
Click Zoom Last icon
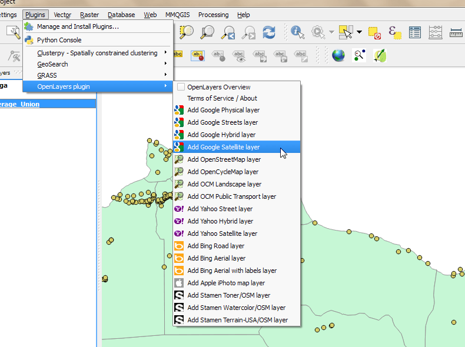point(228,32)
